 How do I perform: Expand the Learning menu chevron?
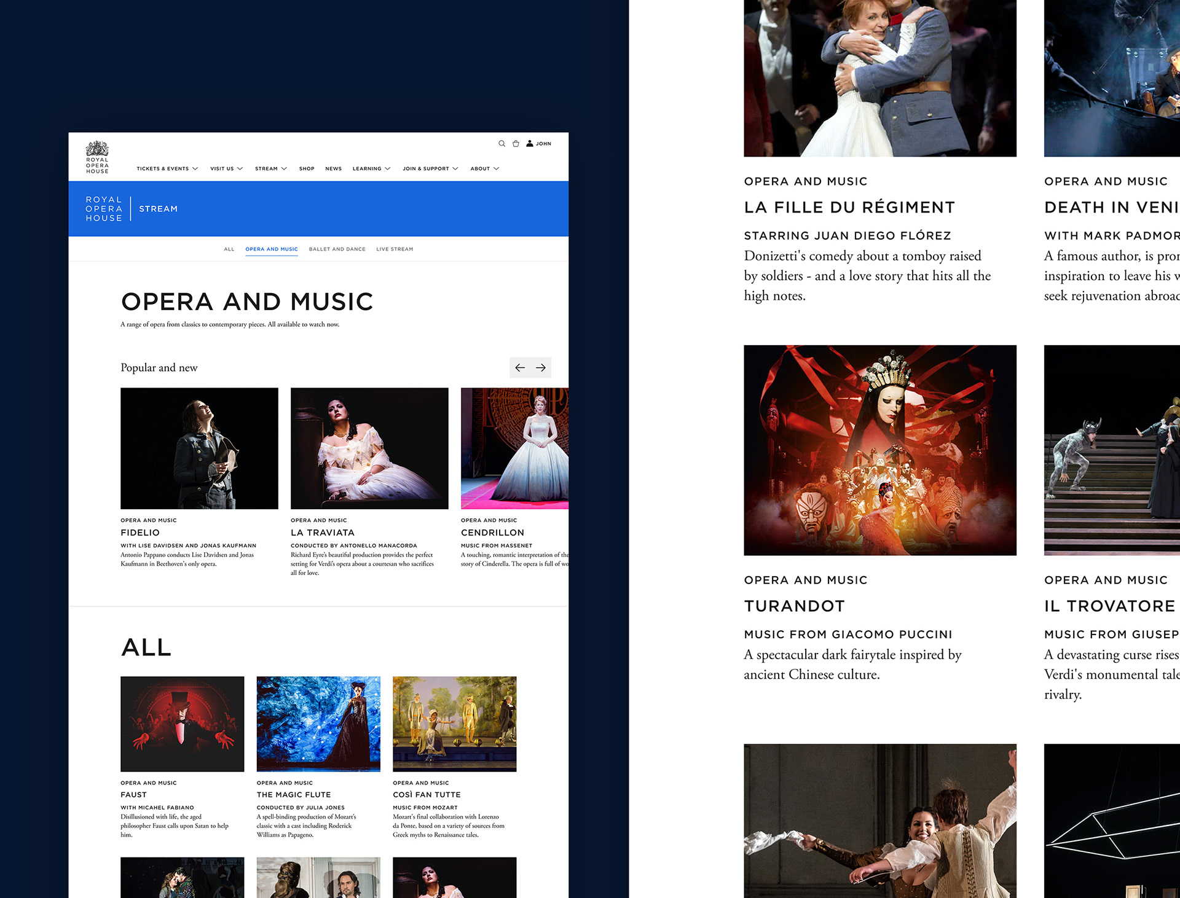[387, 168]
